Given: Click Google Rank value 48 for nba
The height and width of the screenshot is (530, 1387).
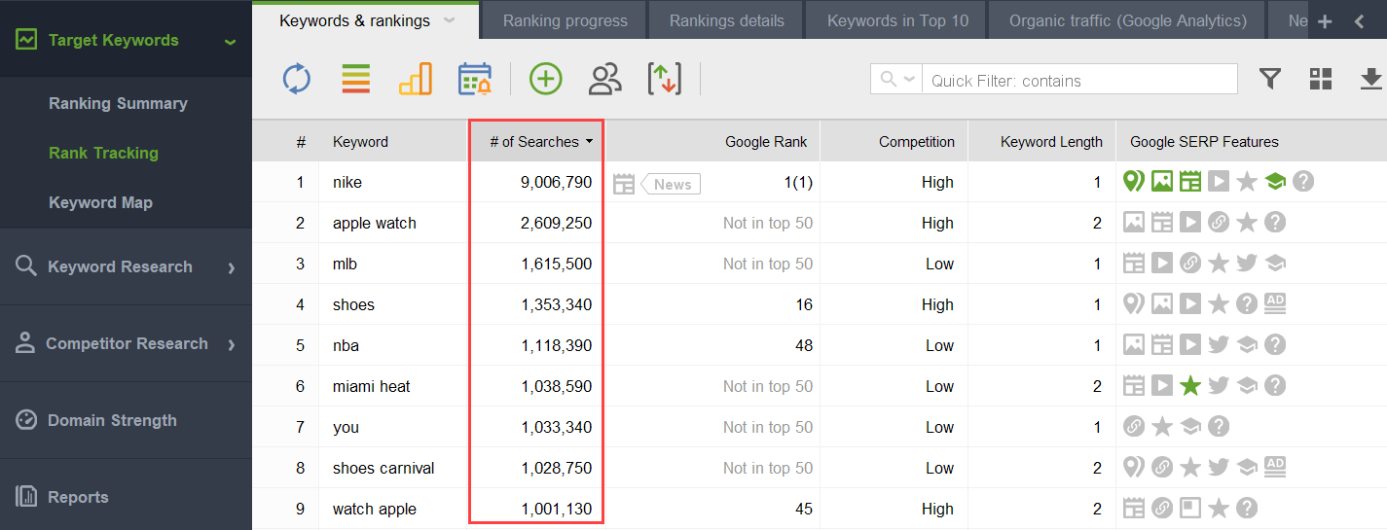Looking at the screenshot, I should (804, 345).
